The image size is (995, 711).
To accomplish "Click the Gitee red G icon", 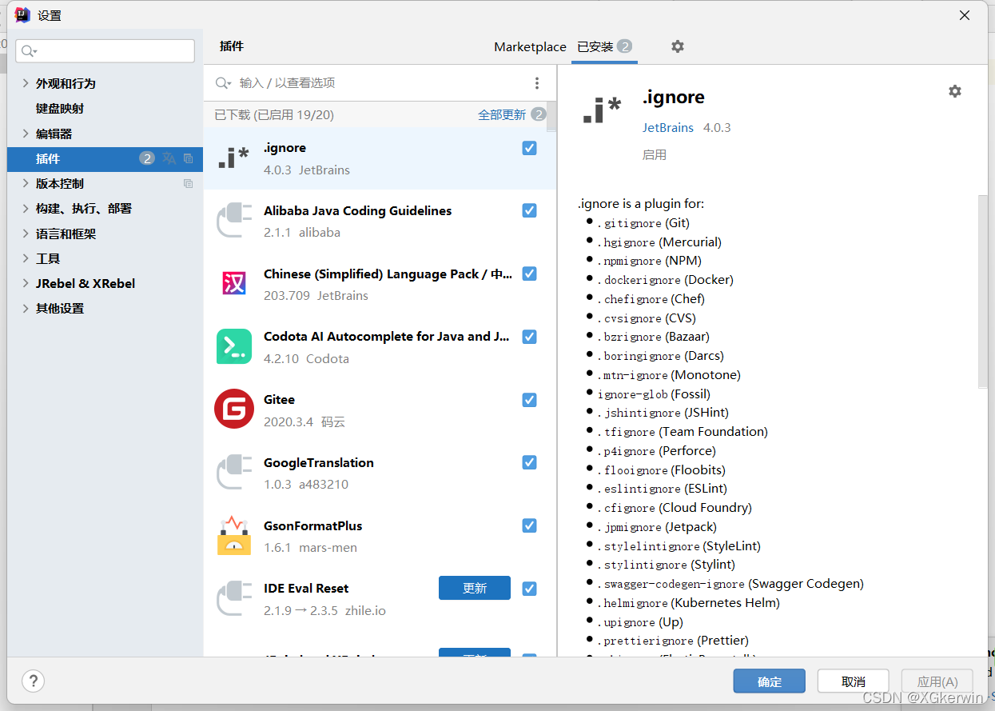I will click(233, 409).
